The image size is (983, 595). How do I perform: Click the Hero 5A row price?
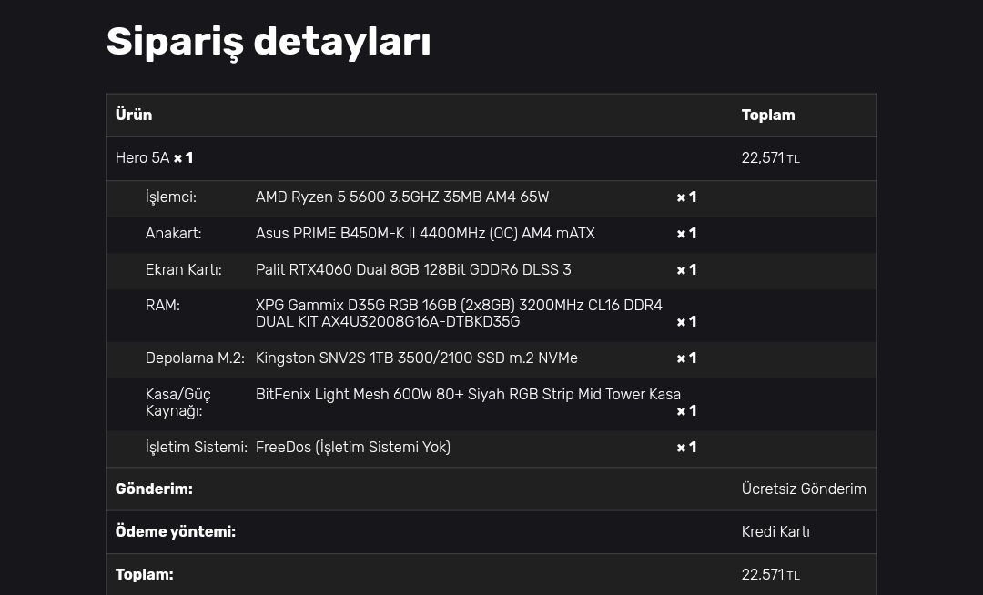770,158
